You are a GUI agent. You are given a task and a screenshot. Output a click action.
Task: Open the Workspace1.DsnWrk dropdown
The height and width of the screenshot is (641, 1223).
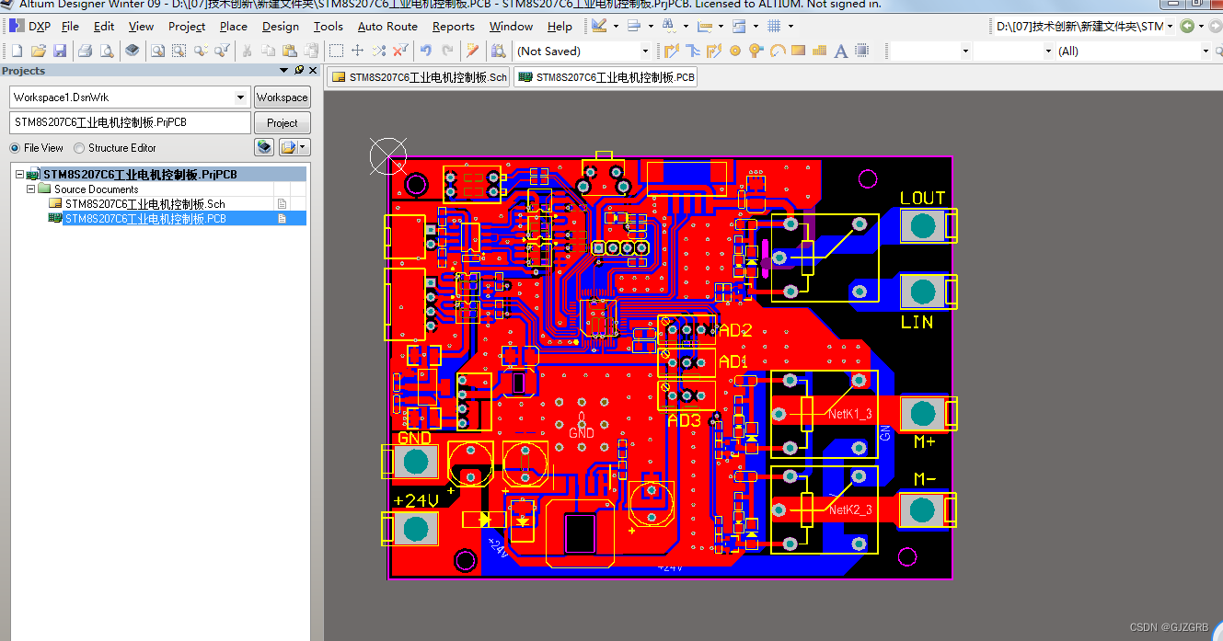click(x=240, y=97)
